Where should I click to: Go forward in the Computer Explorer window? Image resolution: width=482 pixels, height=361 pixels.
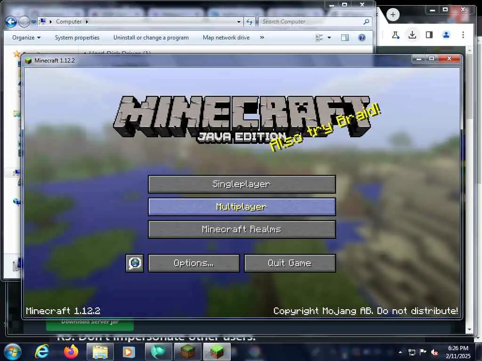click(24, 22)
